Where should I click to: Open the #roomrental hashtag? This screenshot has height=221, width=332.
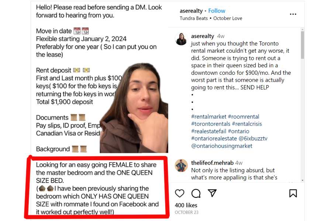[243, 117]
